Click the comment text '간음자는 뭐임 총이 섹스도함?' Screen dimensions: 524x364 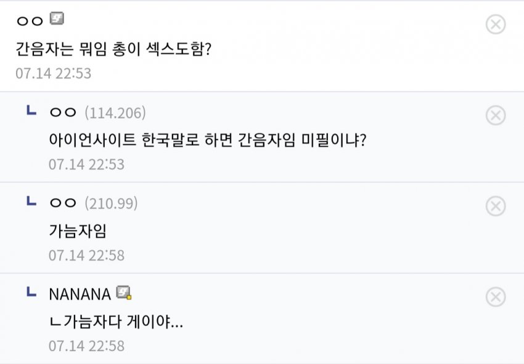tap(113, 49)
